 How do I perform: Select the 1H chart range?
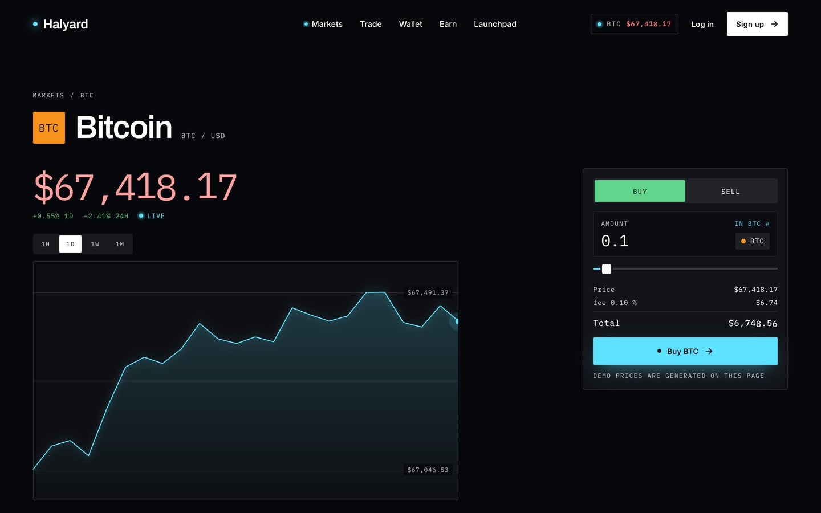46,244
